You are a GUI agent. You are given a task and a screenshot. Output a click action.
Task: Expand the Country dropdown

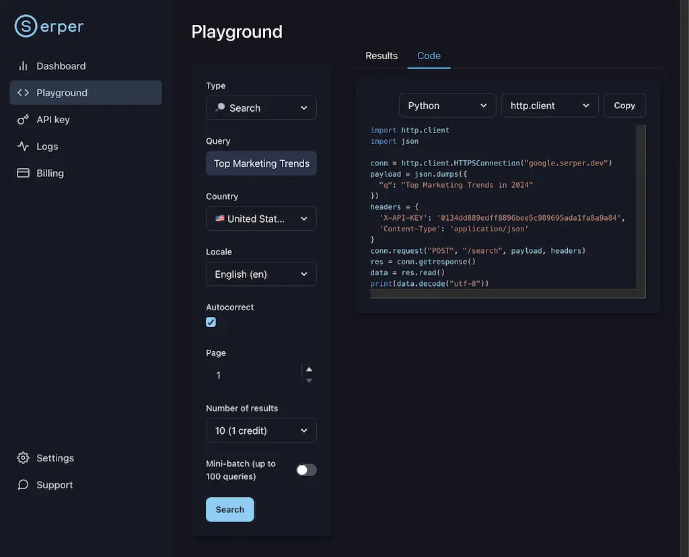[x=261, y=219]
